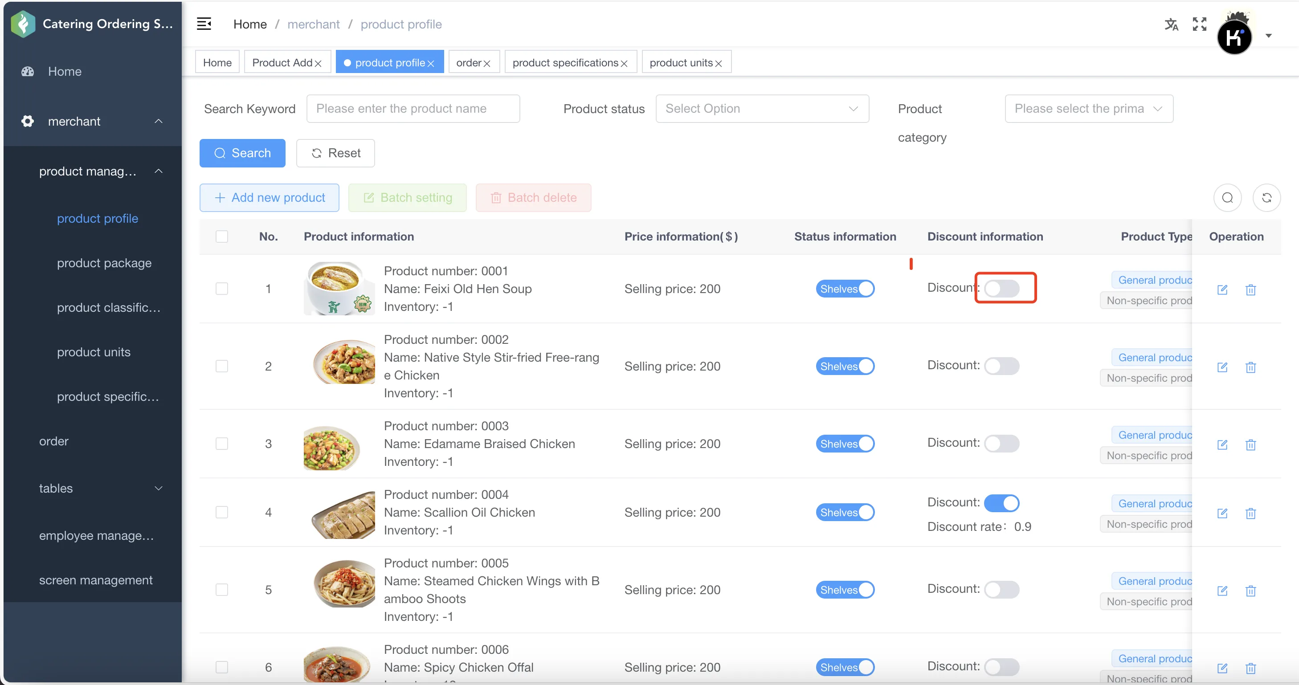Click the blue Search button
This screenshot has height=685, width=1299.
pos(242,153)
